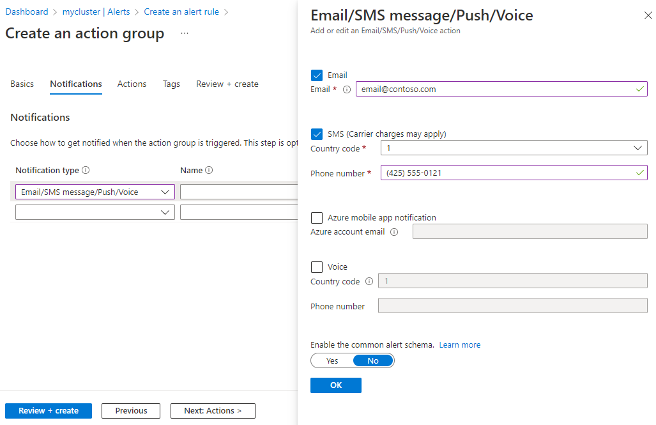Enable Azure mobile app notification
This screenshot has width=656, height=425.
(317, 217)
